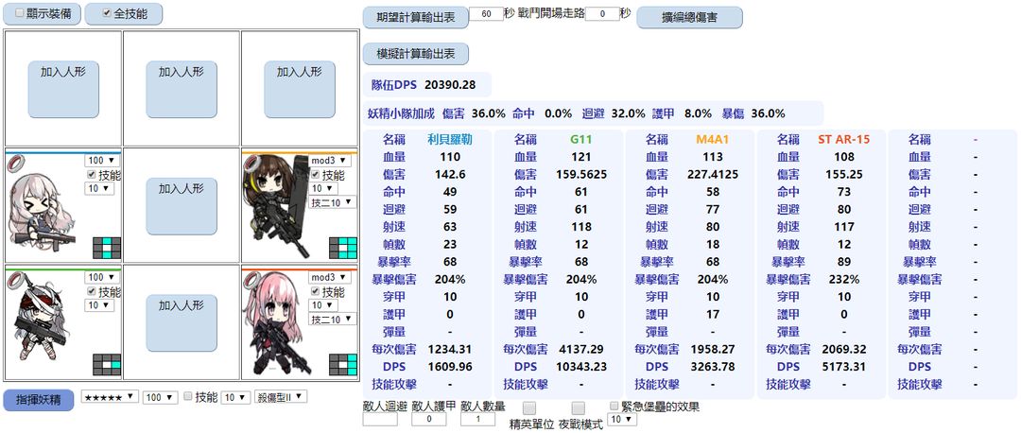Image resolution: width=1021 pixels, height=433 pixels.
Task: Uncheck the 全技能 checkbox
Action: tap(108, 13)
